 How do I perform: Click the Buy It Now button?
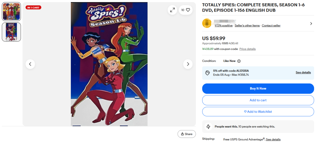coord(258,89)
